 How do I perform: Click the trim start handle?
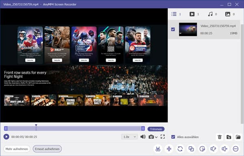(x=6, y=128)
